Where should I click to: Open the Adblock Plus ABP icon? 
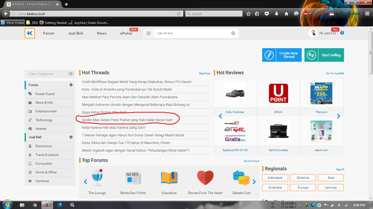(x=306, y=14)
